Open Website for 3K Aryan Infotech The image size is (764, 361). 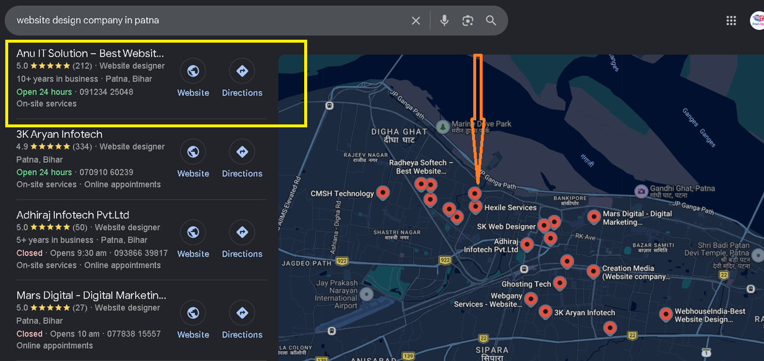[x=193, y=159]
